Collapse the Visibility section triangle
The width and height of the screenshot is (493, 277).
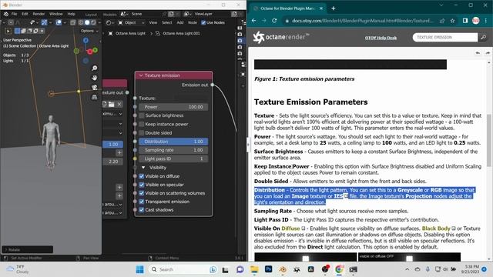pos(143,168)
